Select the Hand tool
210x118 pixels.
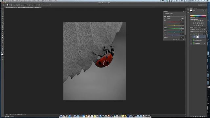pyautogui.click(x=3, y=49)
